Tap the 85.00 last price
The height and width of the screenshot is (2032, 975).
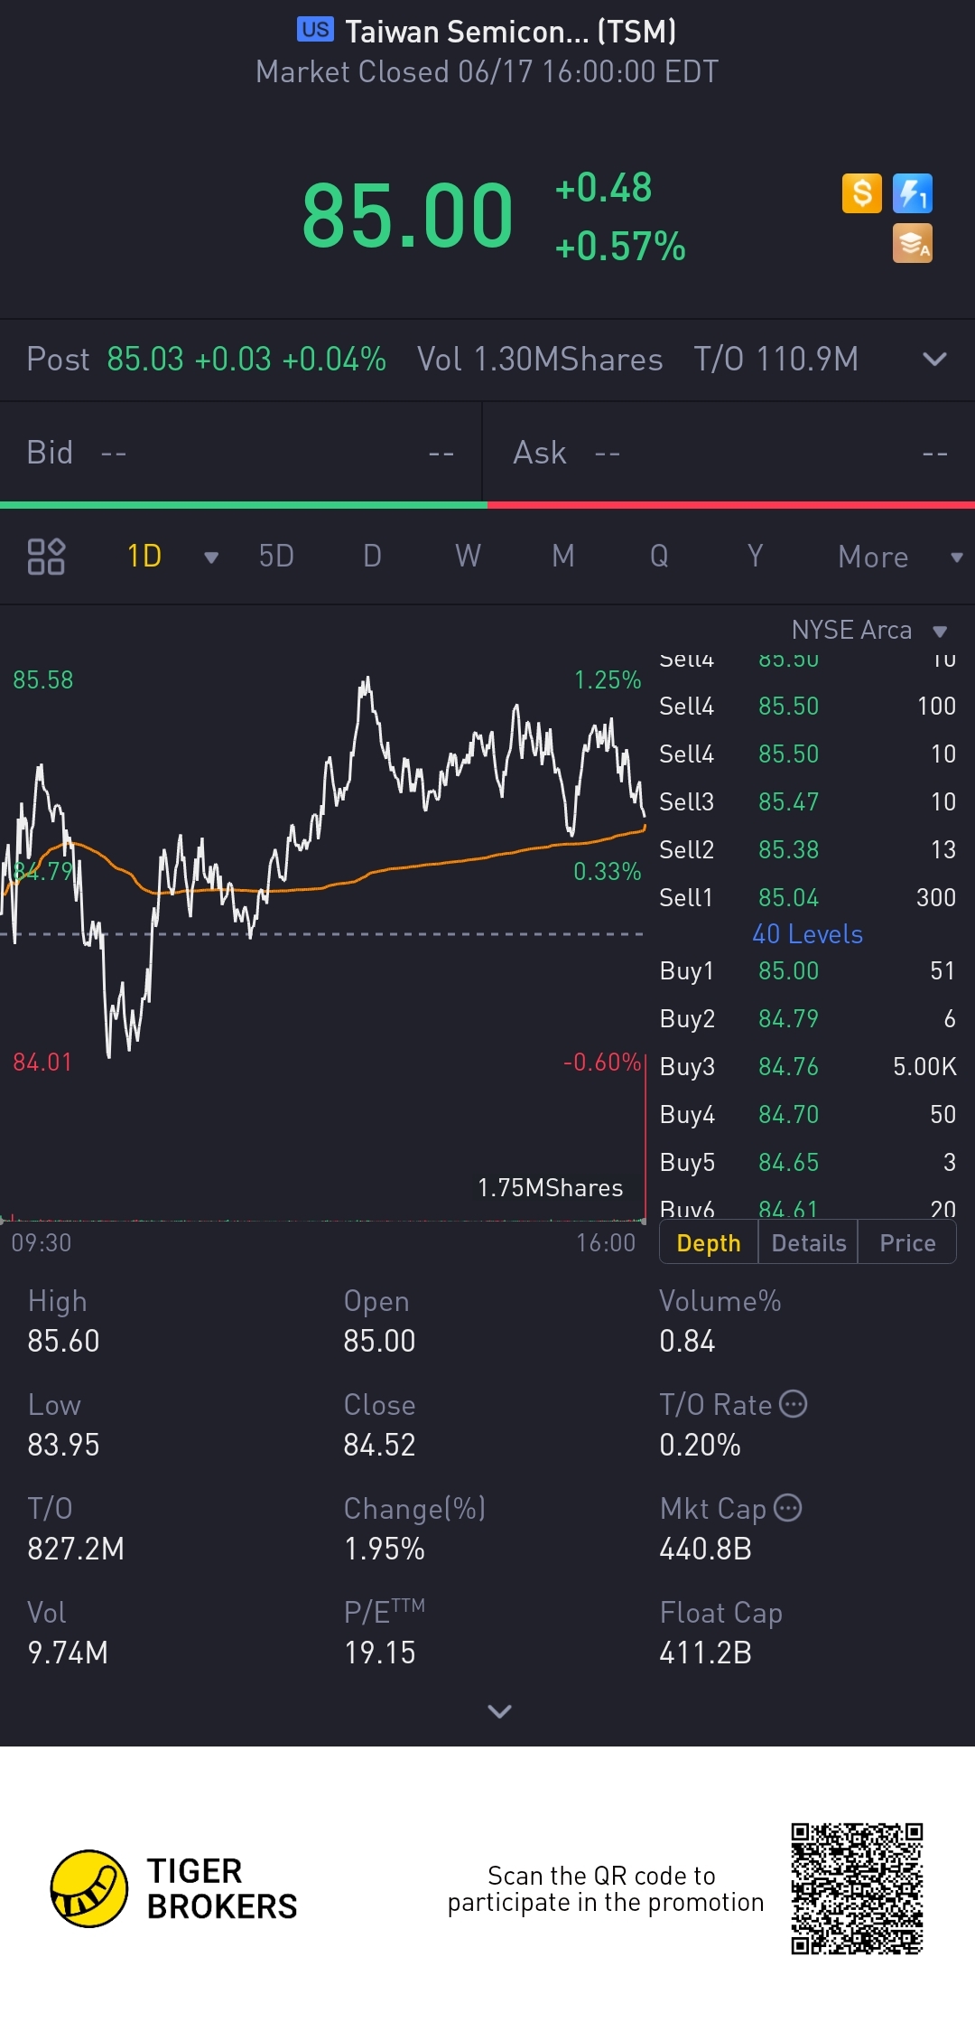coord(407,216)
